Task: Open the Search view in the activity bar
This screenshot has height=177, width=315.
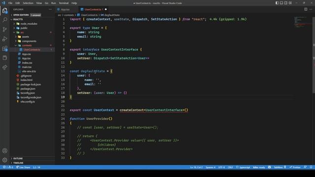Action: (4, 20)
